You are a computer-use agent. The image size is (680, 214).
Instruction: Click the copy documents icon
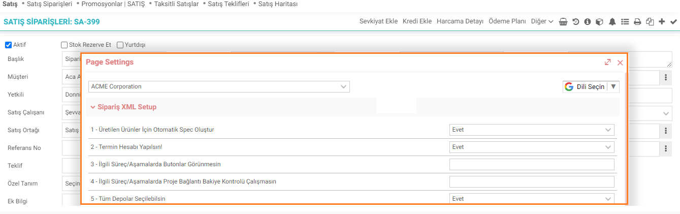[x=650, y=22]
